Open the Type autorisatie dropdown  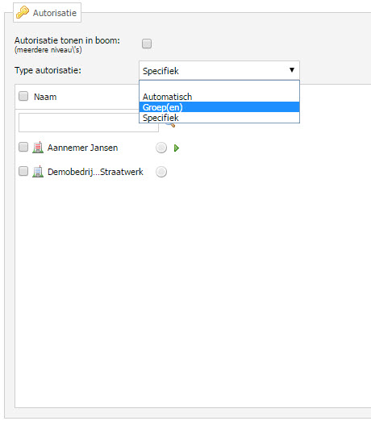point(219,70)
